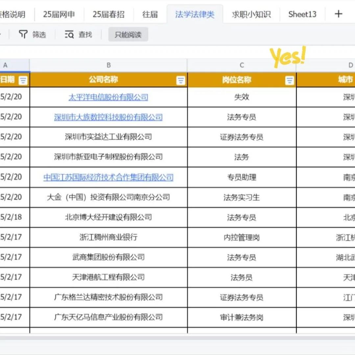
Task: Select the 内控管理岗 cell
Action: click(x=242, y=237)
